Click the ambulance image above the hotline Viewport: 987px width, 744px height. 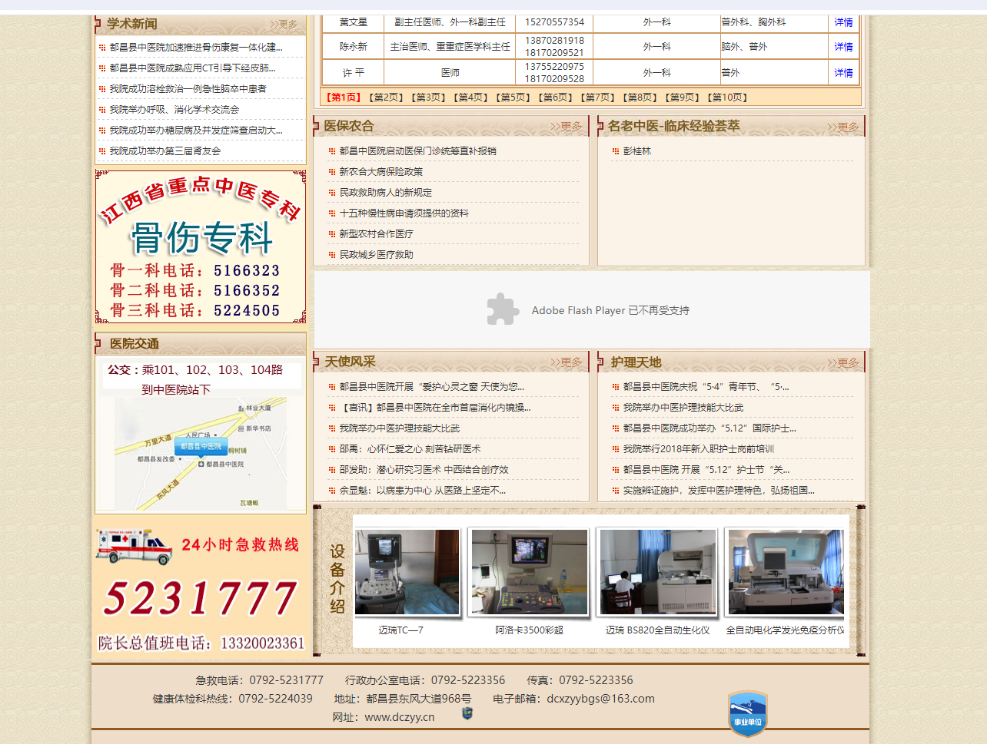click(135, 546)
